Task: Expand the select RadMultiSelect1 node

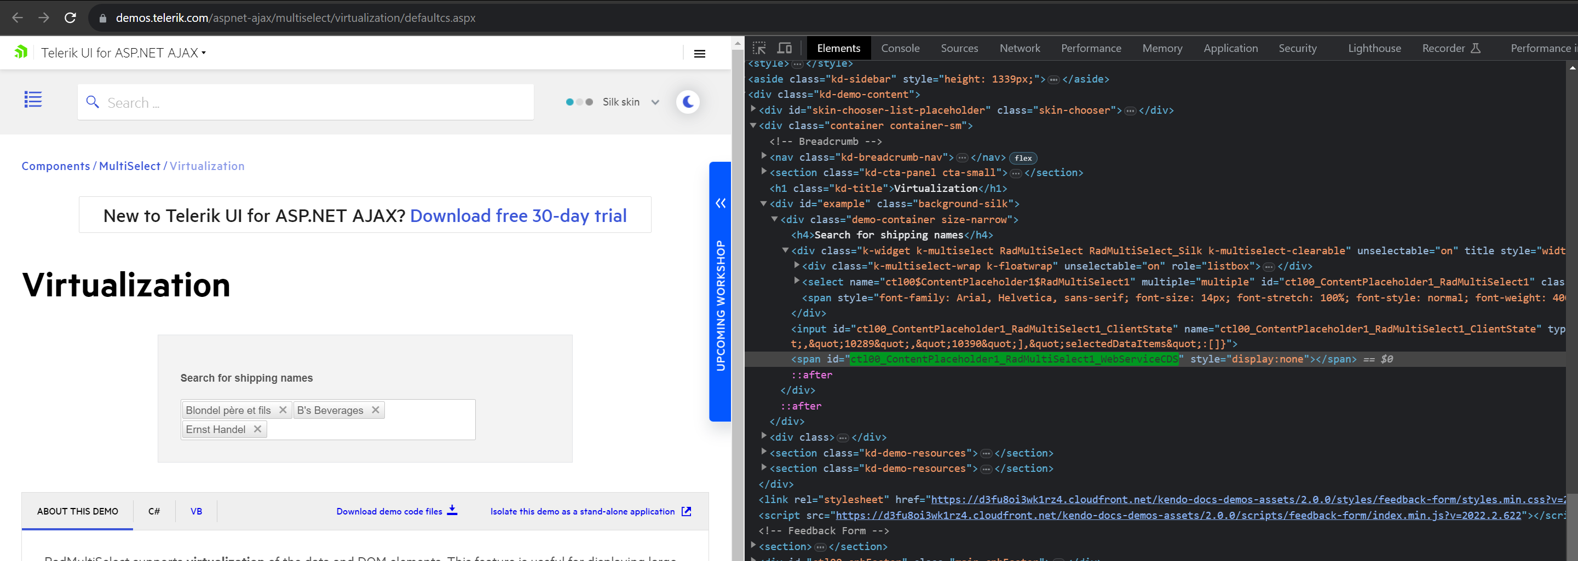Action: 796,281
